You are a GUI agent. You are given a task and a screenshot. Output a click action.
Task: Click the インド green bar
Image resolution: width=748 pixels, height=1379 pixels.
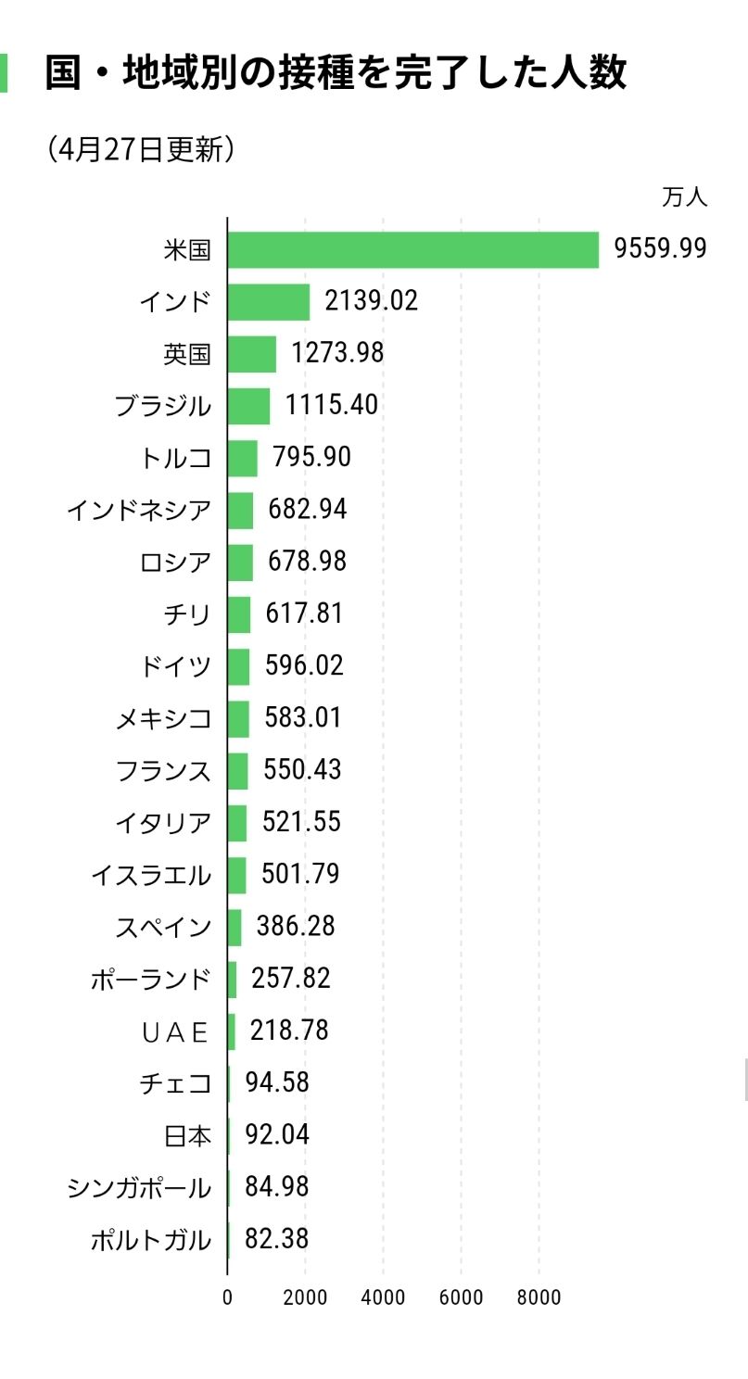tap(269, 301)
